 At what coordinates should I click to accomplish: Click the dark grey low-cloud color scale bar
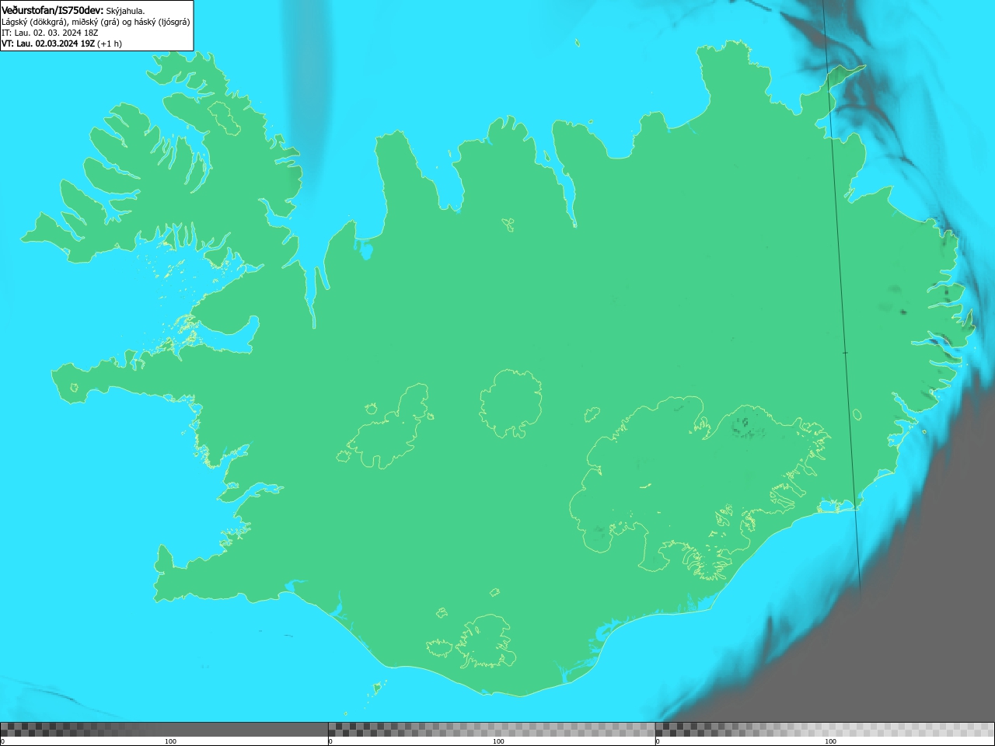[x=164, y=730]
